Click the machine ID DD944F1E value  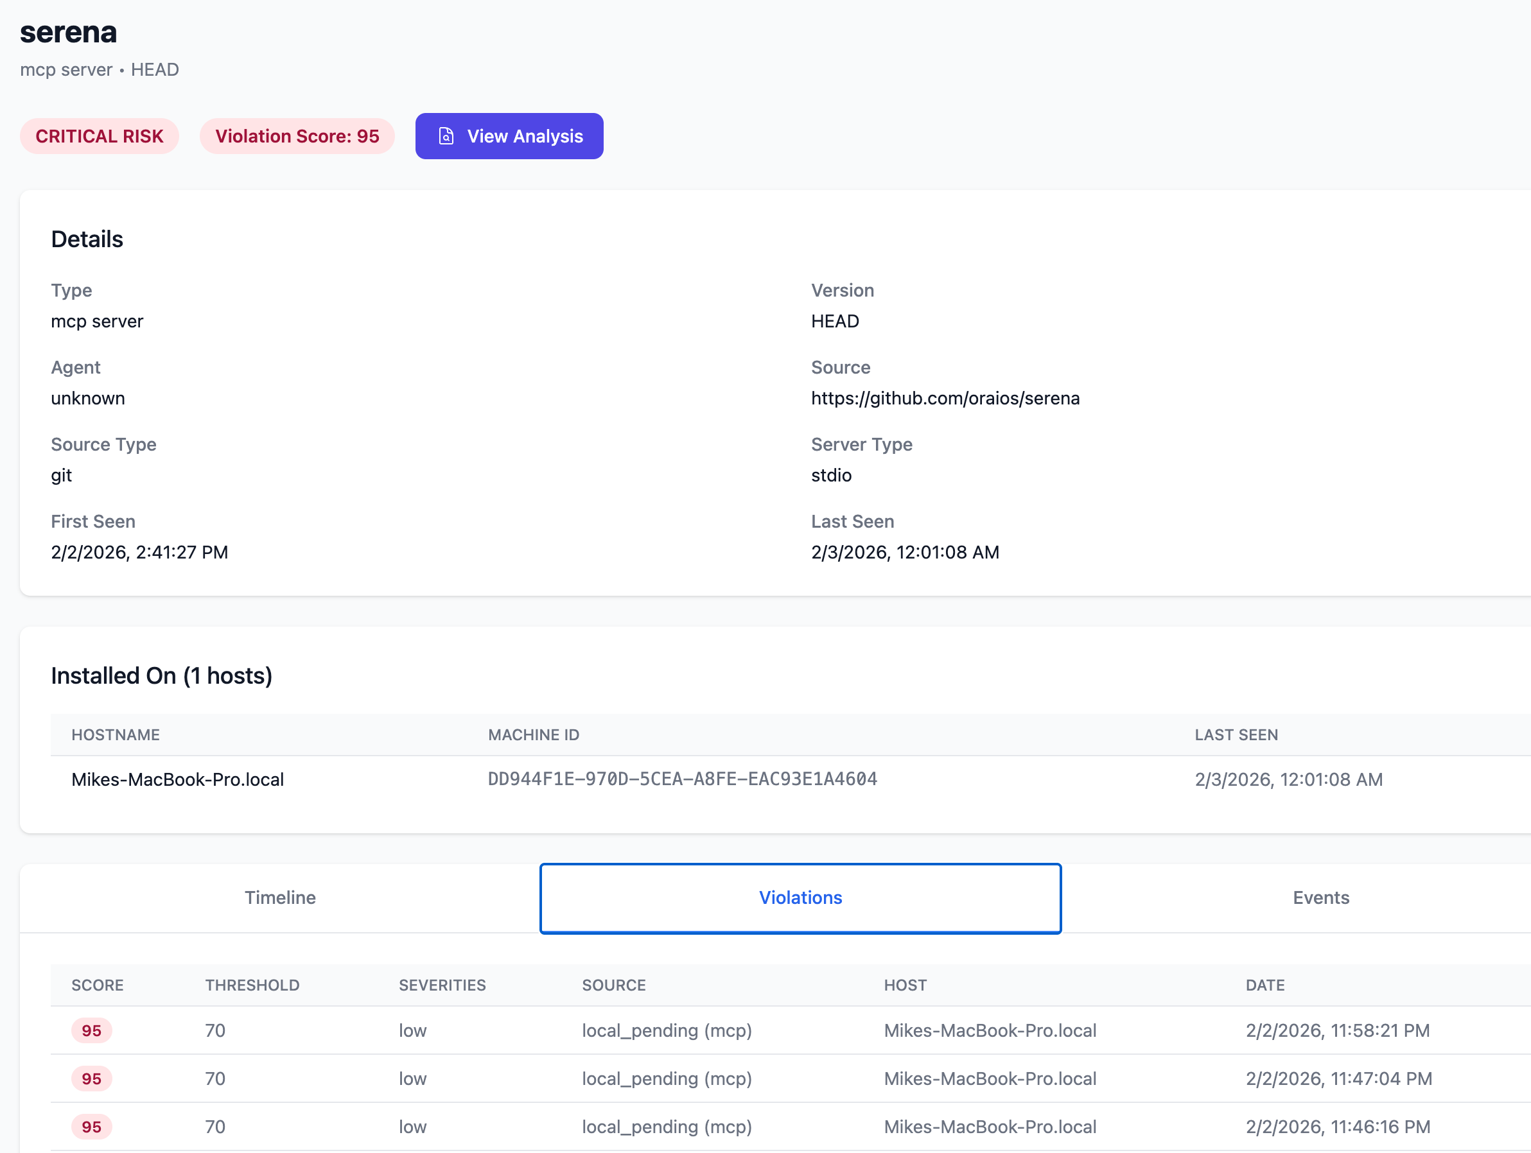[x=682, y=779]
